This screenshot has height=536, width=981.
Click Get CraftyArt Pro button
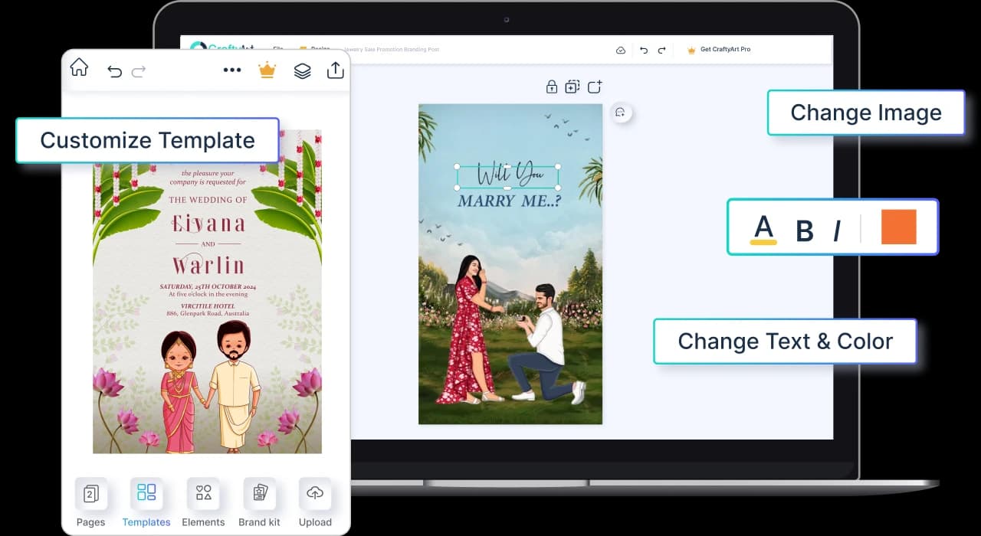719,50
